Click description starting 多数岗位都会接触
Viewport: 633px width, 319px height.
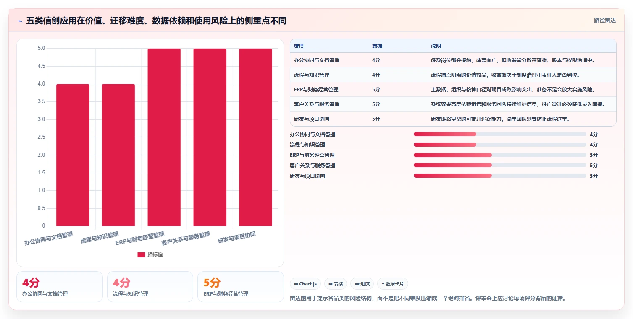(513, 60)
